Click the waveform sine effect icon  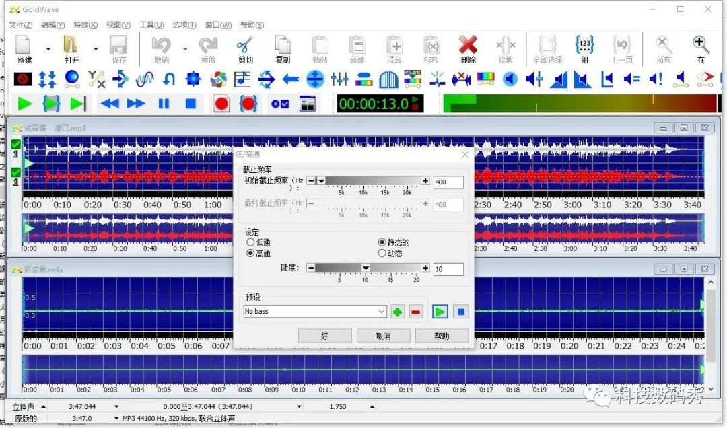(x=145, y=79)
